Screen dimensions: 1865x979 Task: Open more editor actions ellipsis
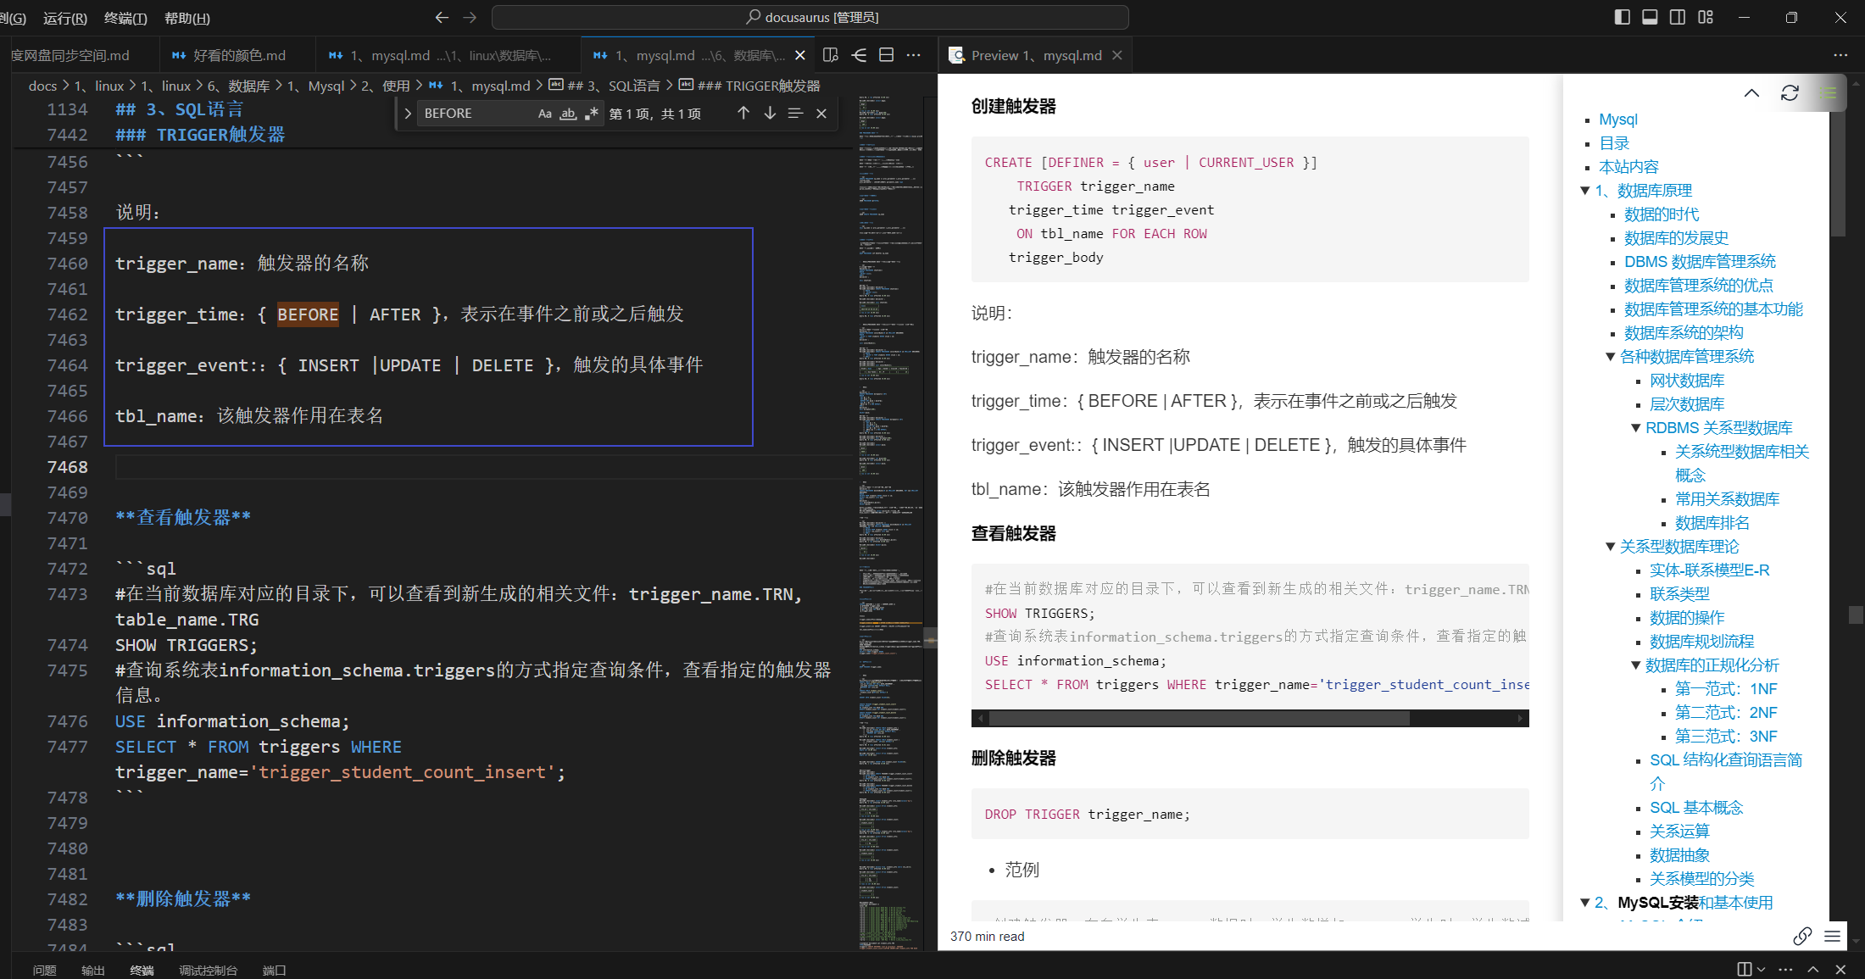[x=914, y=55]
